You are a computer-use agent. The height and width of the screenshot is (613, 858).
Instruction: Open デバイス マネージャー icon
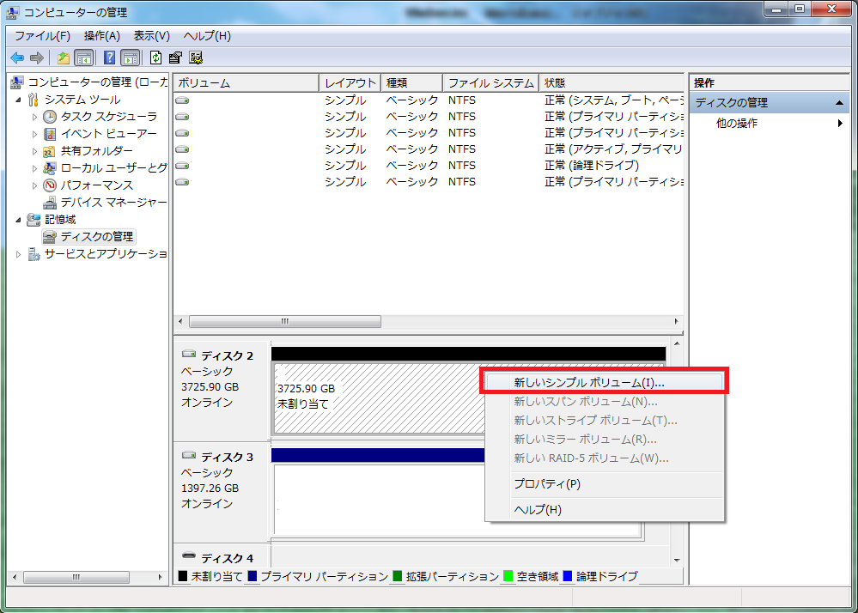coord(50,203)
